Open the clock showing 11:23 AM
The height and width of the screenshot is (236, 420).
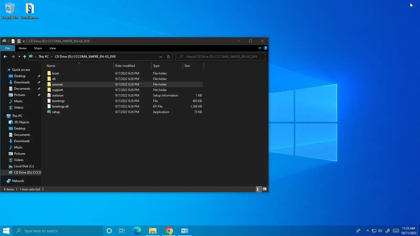408,231
